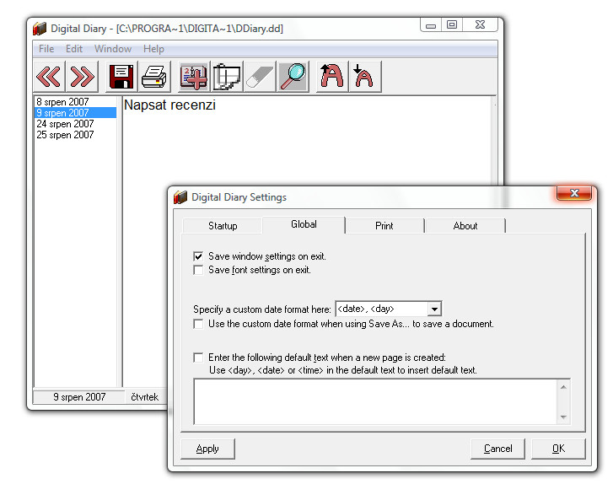Go to next page with double right arrows
The width and height of the screenshot is (613, 484).
pos(82,77)
